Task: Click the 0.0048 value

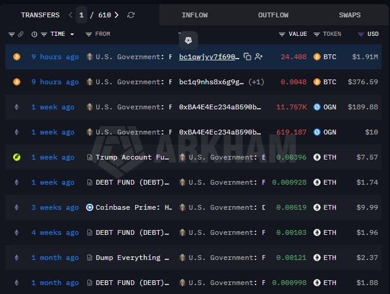Action: (x=294, y=82)
